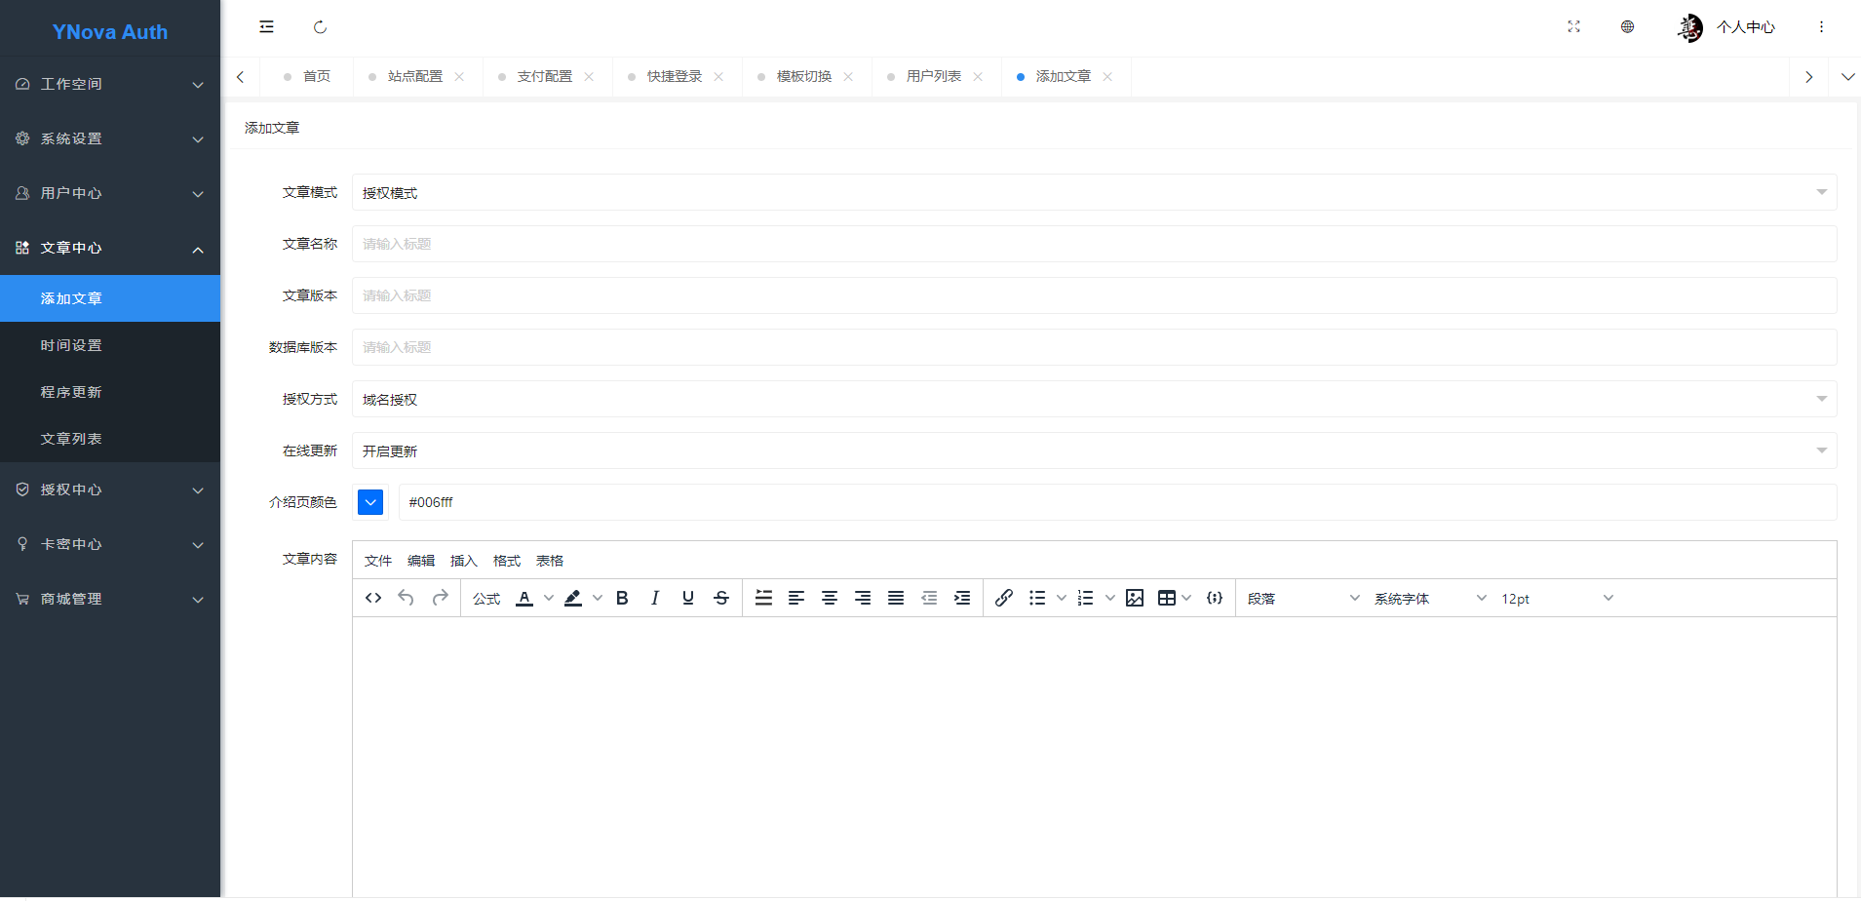
Task: Open the 插入 editor menu
Action: (464, 561)
